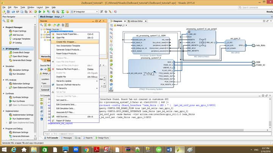Open Microsoft Word from the taskbar

click(169, 149)
